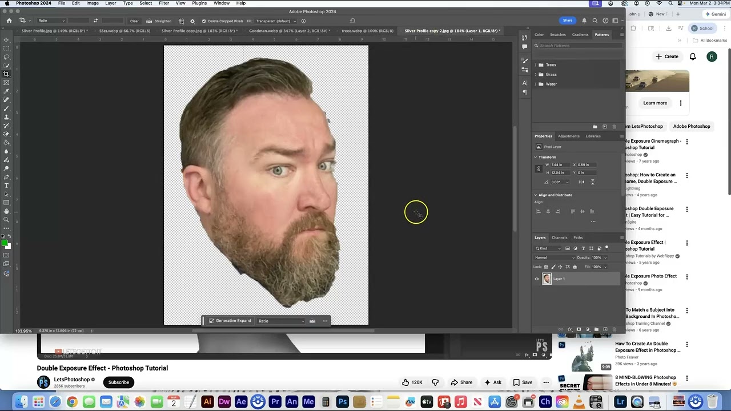731x411 pixels.
Task: Click the Generative Expand button
Action: 230,321
